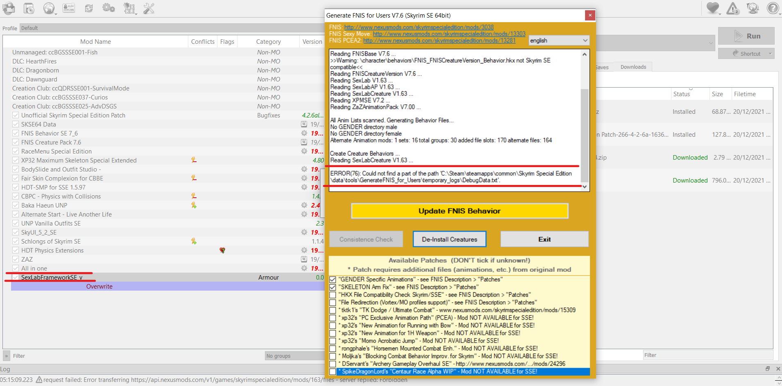The image size is (782, 386).
Task: Open the puzzle-piece tools icon
Action: (x=129, y=8)
